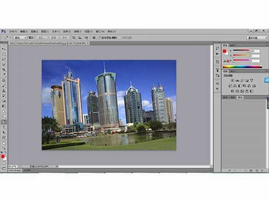Viewport: 269px width, 202px height.
Task: Open the Mini Bridge tab
Action: 15,171
